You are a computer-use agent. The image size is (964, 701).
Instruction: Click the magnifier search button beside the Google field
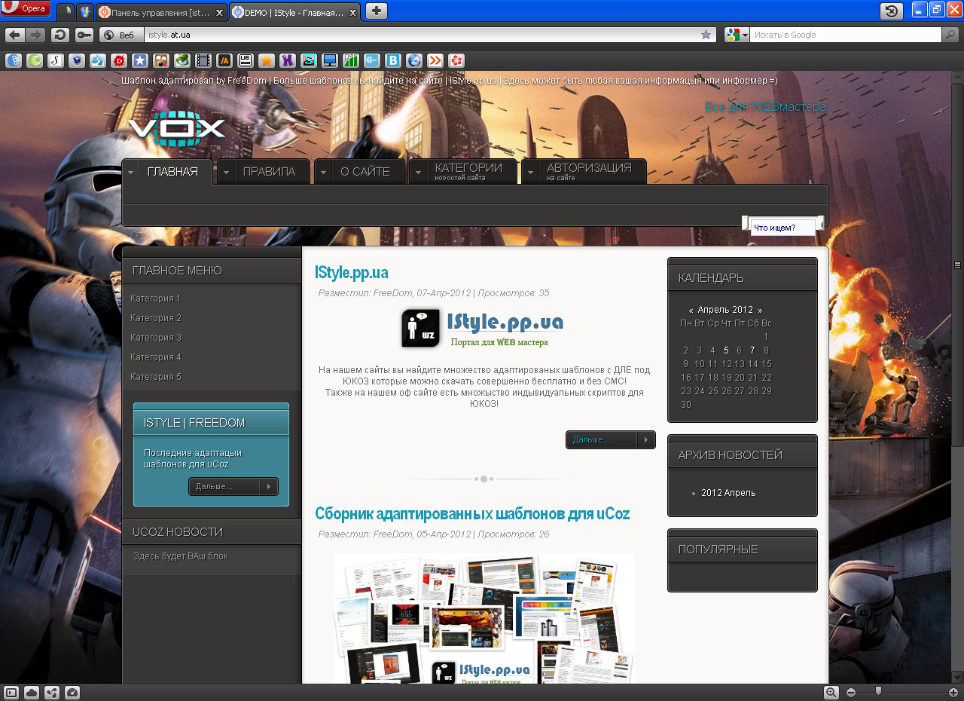pos(950,35)
